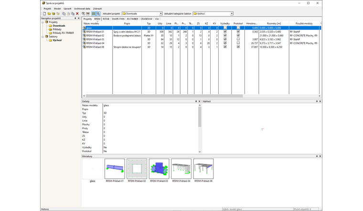Image resolution: width=363 pixels, height=211 pixels.
Task: Click the Detaily panel vertical scrollbar thumb
Action: pyautogui.click(x=200, y=117)
